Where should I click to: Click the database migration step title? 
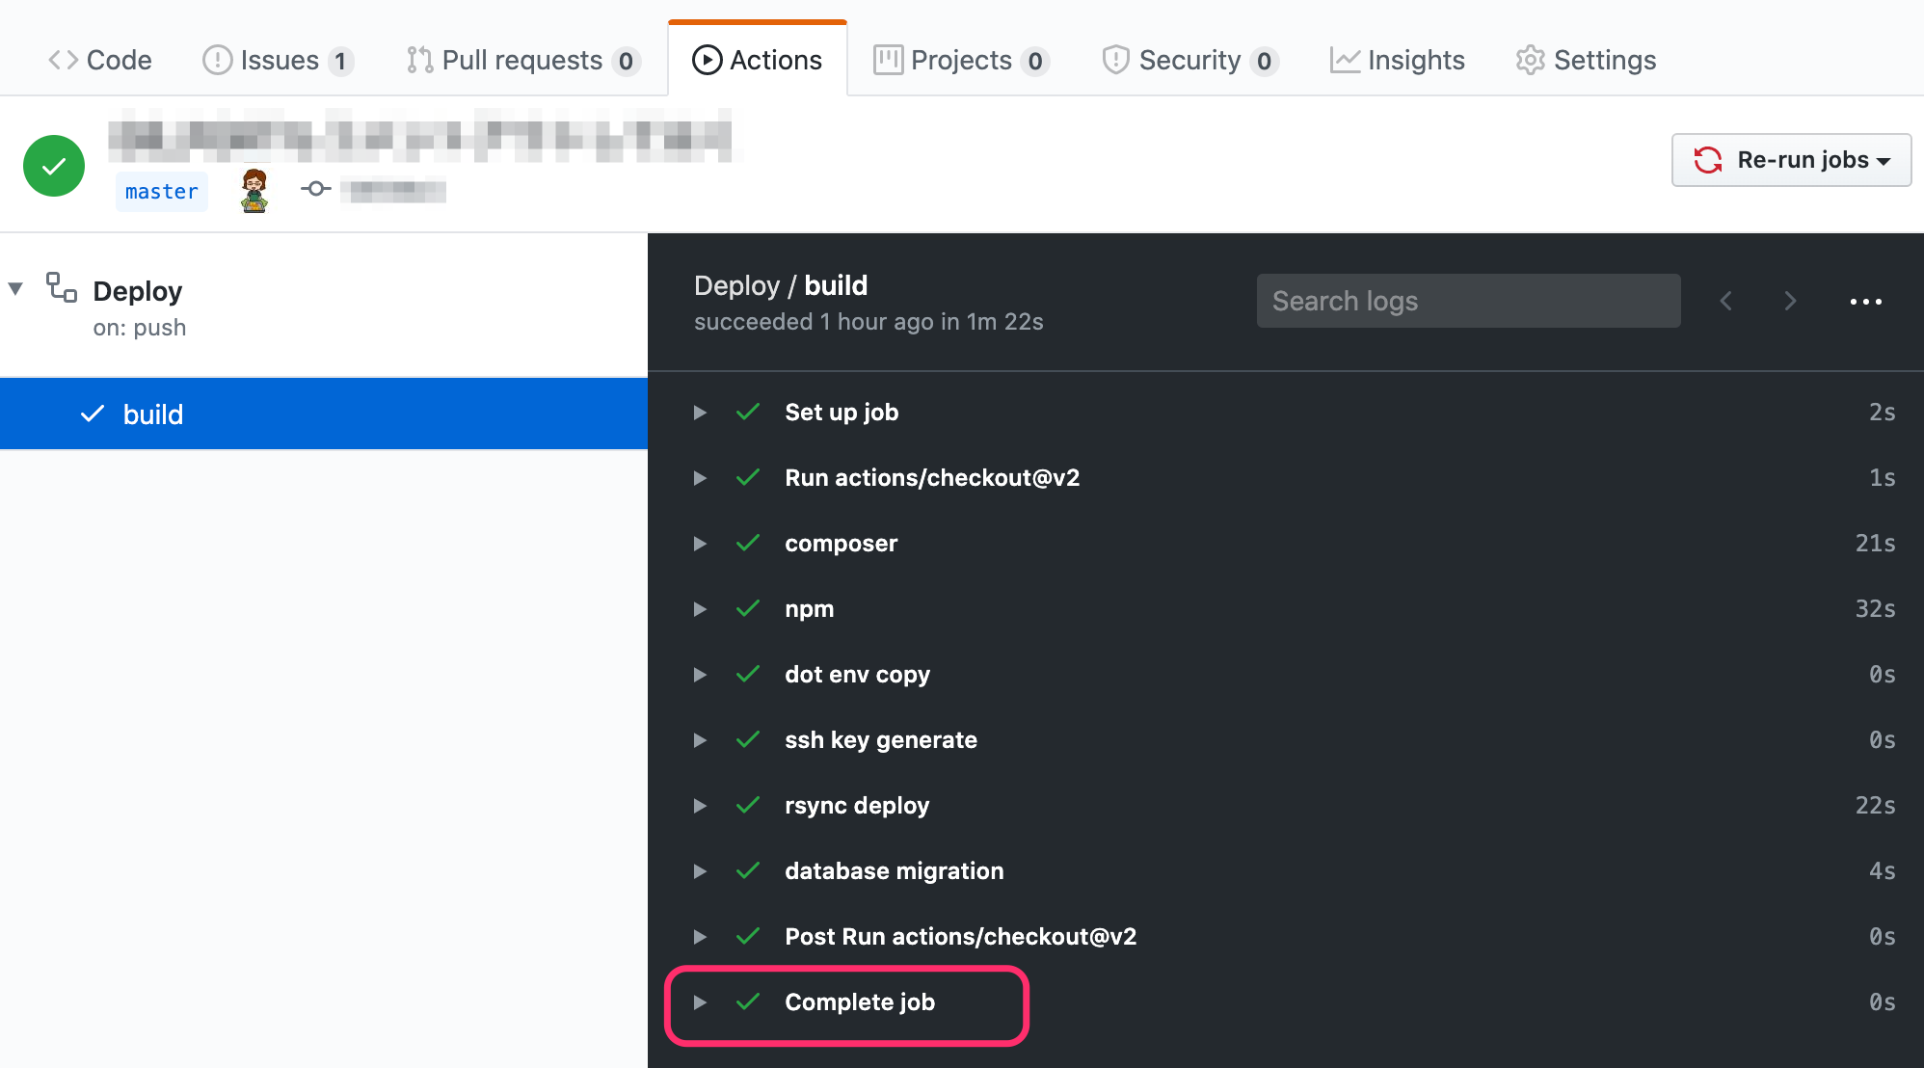895,871
